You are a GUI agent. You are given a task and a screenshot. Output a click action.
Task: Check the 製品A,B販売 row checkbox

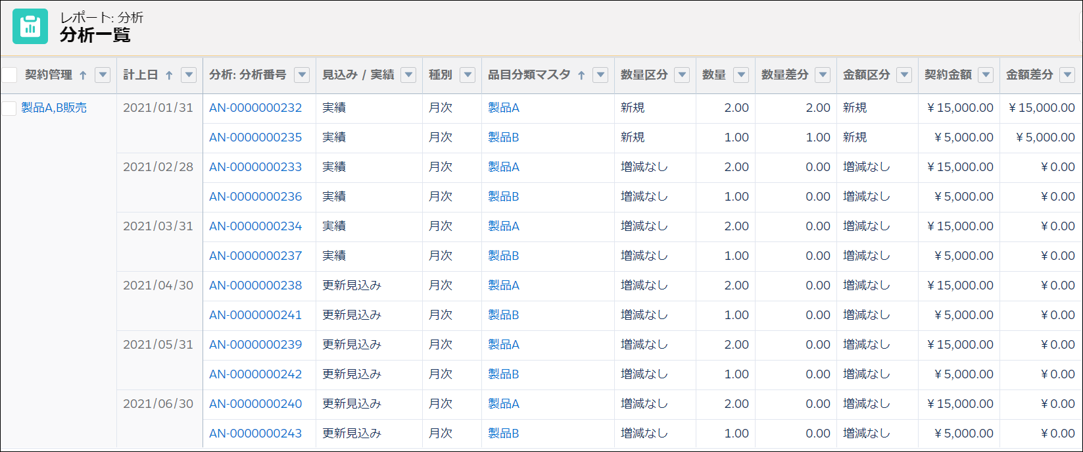(x=9, y=109)
